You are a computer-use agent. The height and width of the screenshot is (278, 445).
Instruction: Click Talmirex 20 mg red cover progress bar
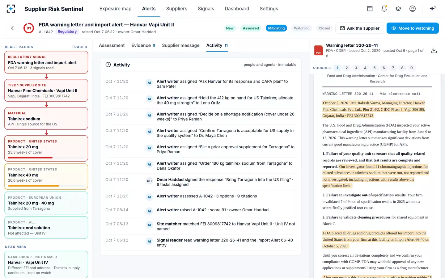[30, 158]
